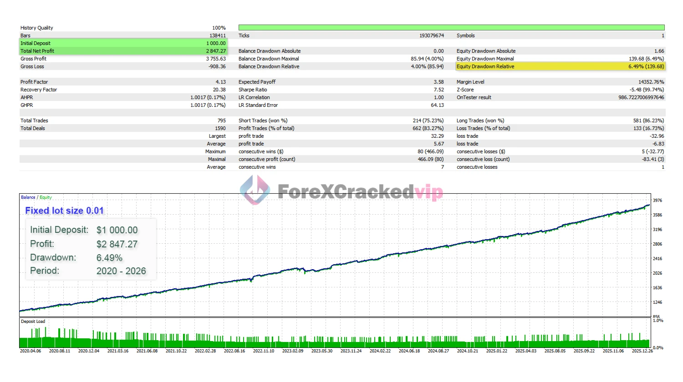Click the Fixed lot size 0.01 heading
Screen dimensions: 683x382
pyautogui.click(x=64, y=211)
